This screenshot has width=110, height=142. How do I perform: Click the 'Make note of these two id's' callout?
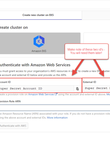click(87, 51)
